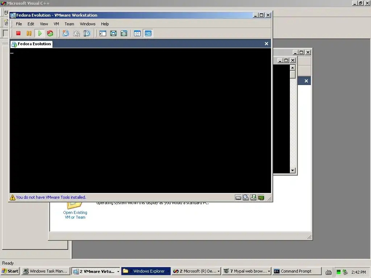Click the highlighted console view icon
The height and width of the screenshot is (278, 371).
coord(148,33)
